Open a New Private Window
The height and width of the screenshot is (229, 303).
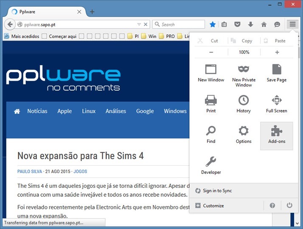[x=244, y=75]
